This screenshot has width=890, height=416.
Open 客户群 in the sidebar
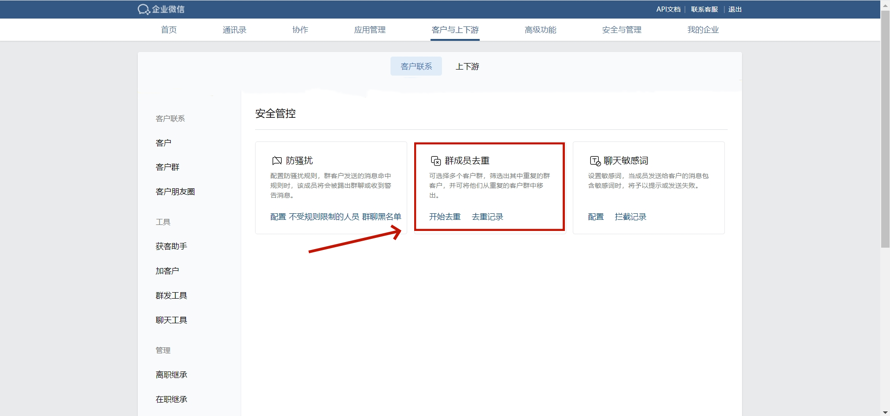point(167,167)
